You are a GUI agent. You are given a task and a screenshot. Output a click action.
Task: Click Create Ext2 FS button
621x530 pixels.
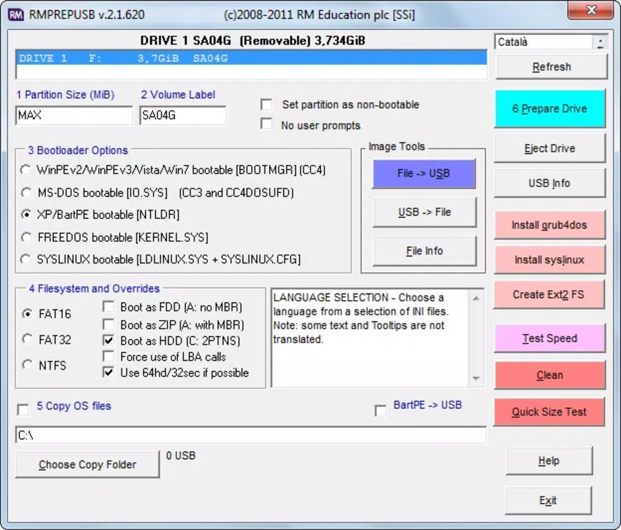[x=549, y=295]
